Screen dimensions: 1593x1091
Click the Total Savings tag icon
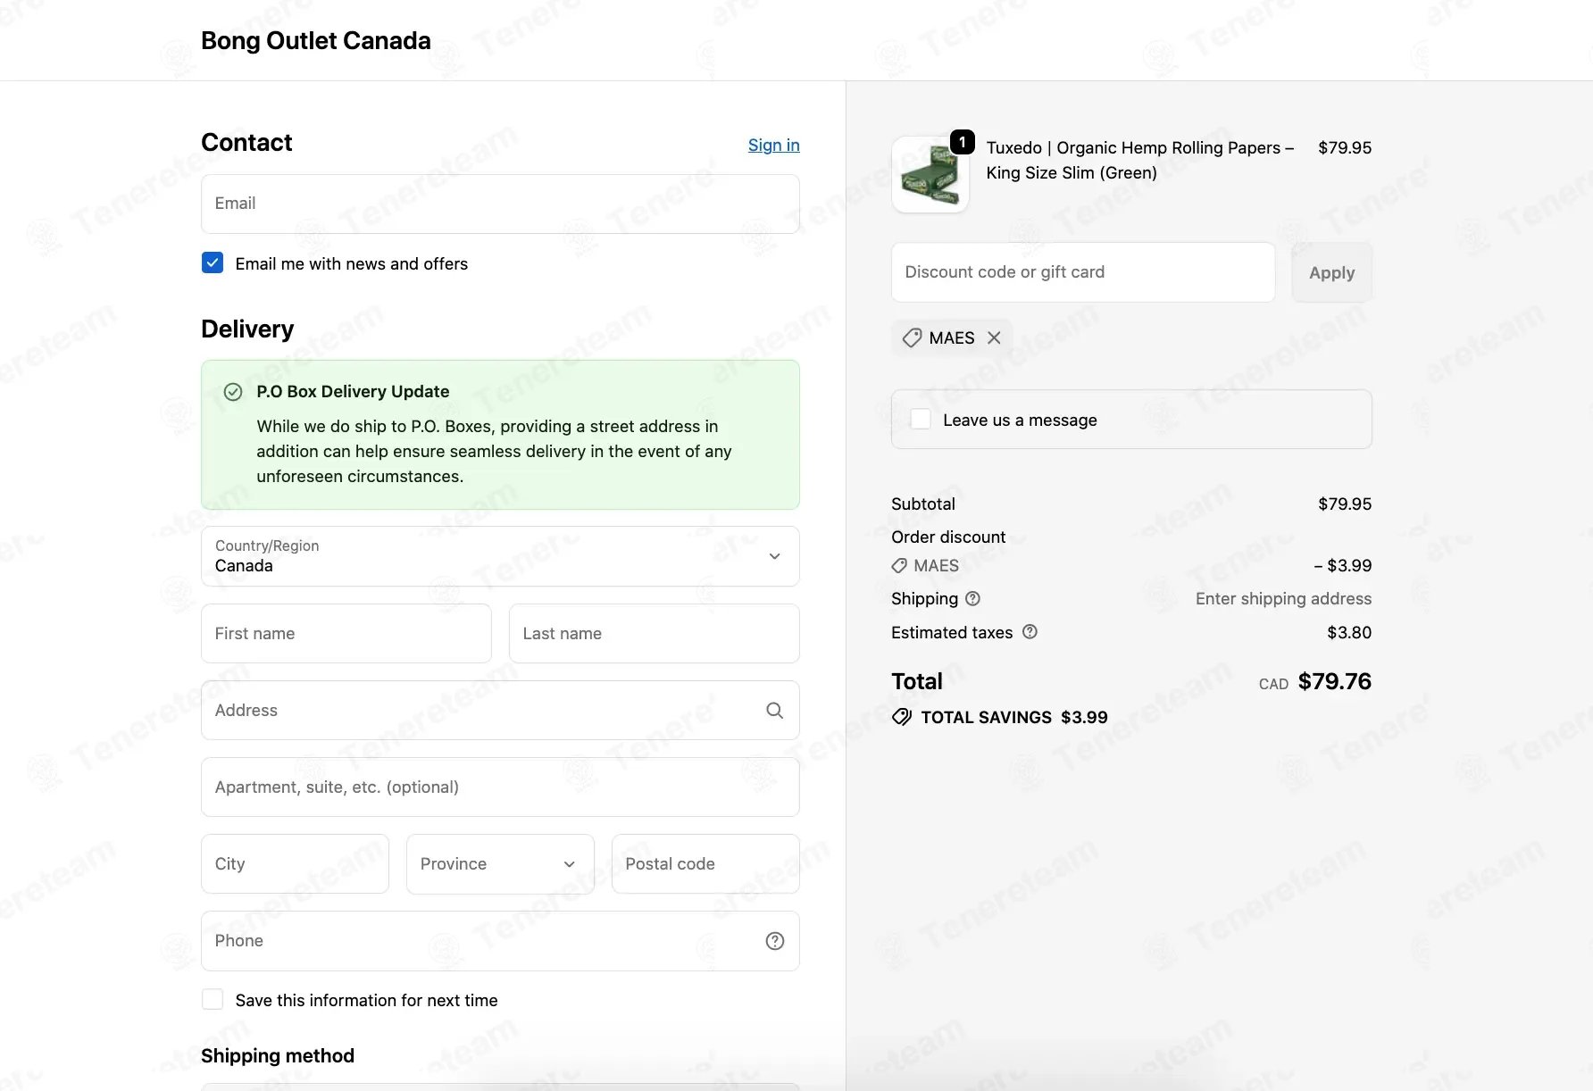[x=902, y=717]
